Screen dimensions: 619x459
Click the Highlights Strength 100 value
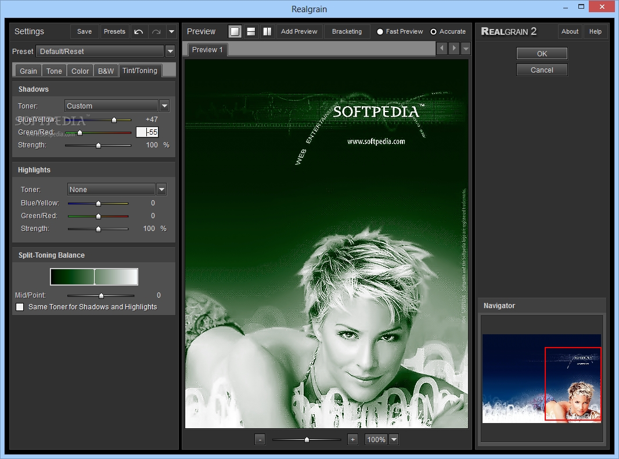click(x=149, y=229)
